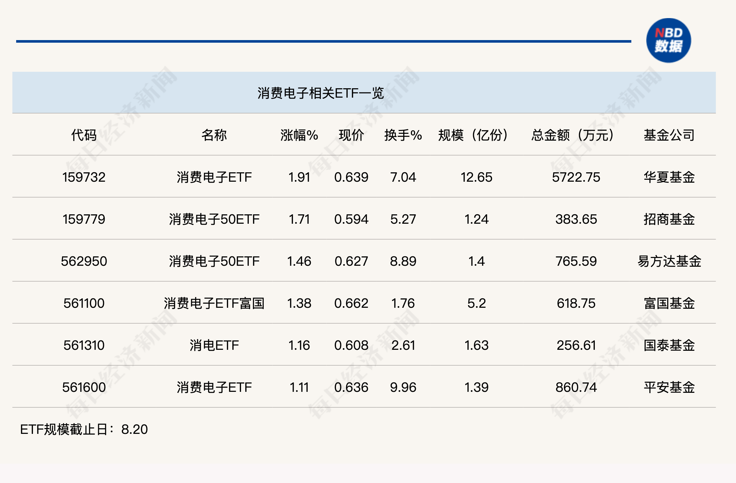736x483 pixels.
Task: Click the 名称 column header
Action: coord(214,135)
